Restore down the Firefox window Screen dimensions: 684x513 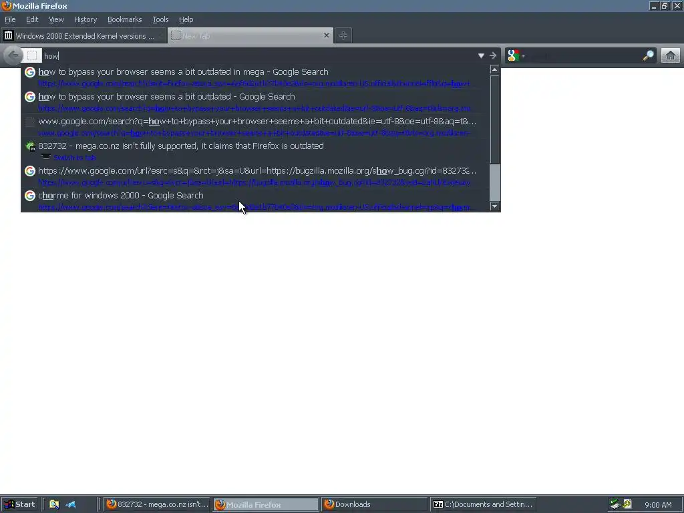pyautogui.click(x=665, y=5)
